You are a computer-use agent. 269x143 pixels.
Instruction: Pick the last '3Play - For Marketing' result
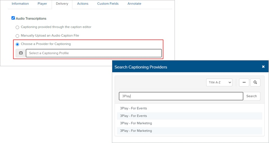(136, 131)
